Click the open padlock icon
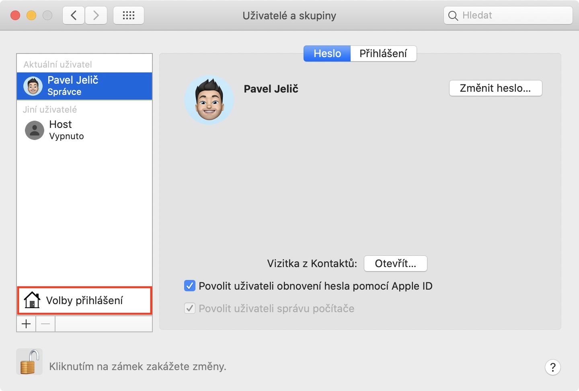 pos(29,362)
